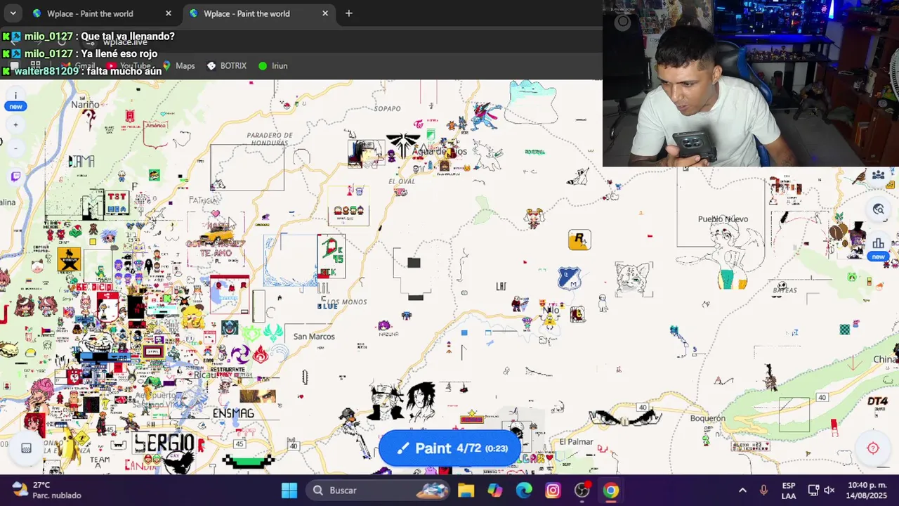The height and width of the screenshot is (506, 899).
Task: Open Instagram from the taskbar
Action: [x=553, y=491]
